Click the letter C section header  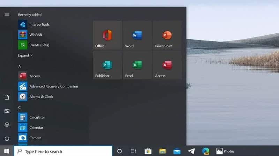[20, 107]
